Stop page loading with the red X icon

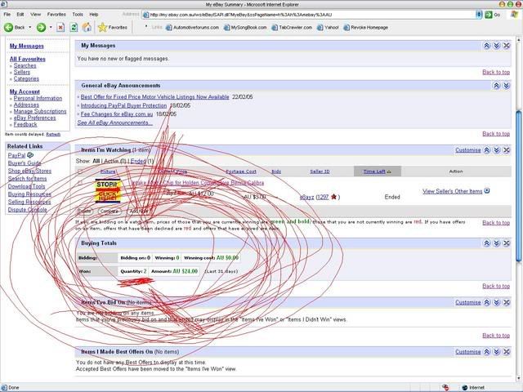click(x=60, y=27)
